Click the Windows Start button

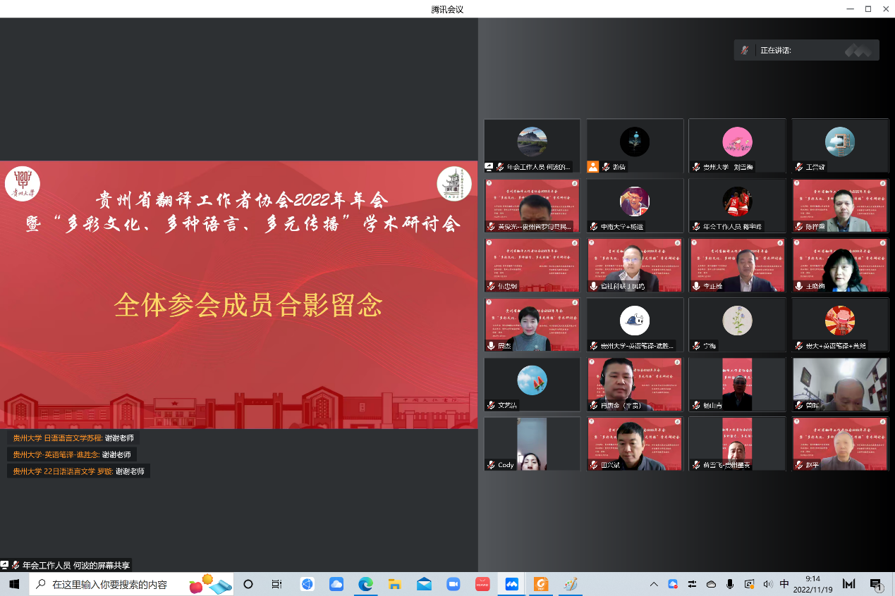tap(14, 584)
